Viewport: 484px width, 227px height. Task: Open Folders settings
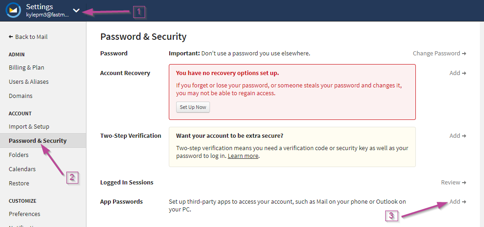point(19,155)
